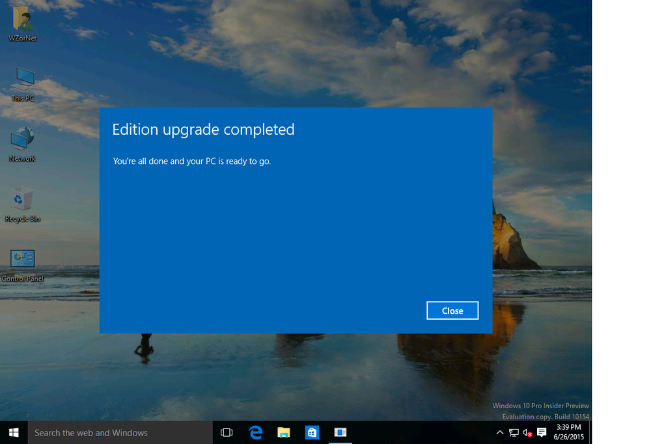Click the Search the web and Windows box
Image resolution: width=666 pixels, height=444 pixels.
pos(120,432)
